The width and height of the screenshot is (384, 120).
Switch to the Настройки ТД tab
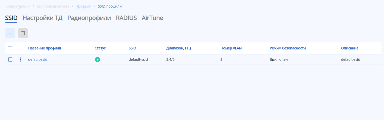(42, 18)
